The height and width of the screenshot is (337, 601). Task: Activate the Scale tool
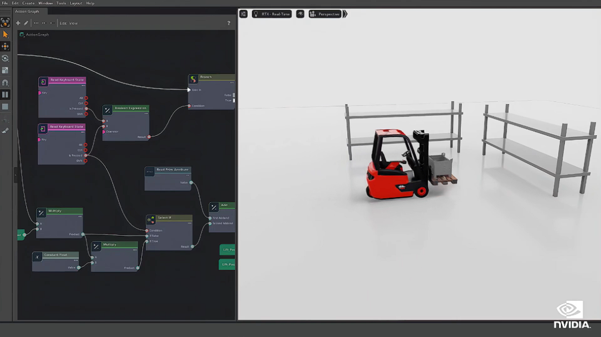(x=6, y=70)
